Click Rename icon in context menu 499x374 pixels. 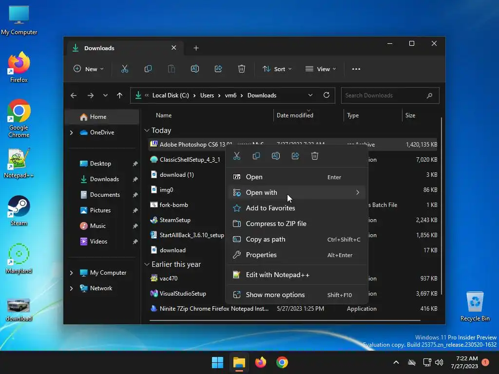(276, 156)
